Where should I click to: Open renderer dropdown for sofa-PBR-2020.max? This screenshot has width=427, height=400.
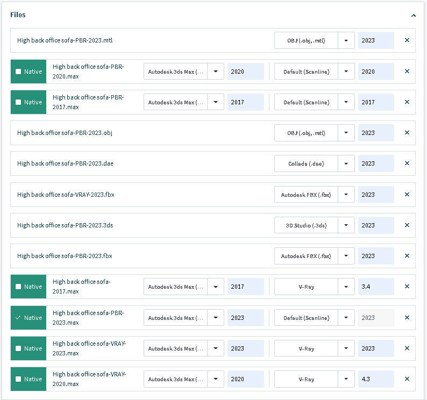pos(346,72)
